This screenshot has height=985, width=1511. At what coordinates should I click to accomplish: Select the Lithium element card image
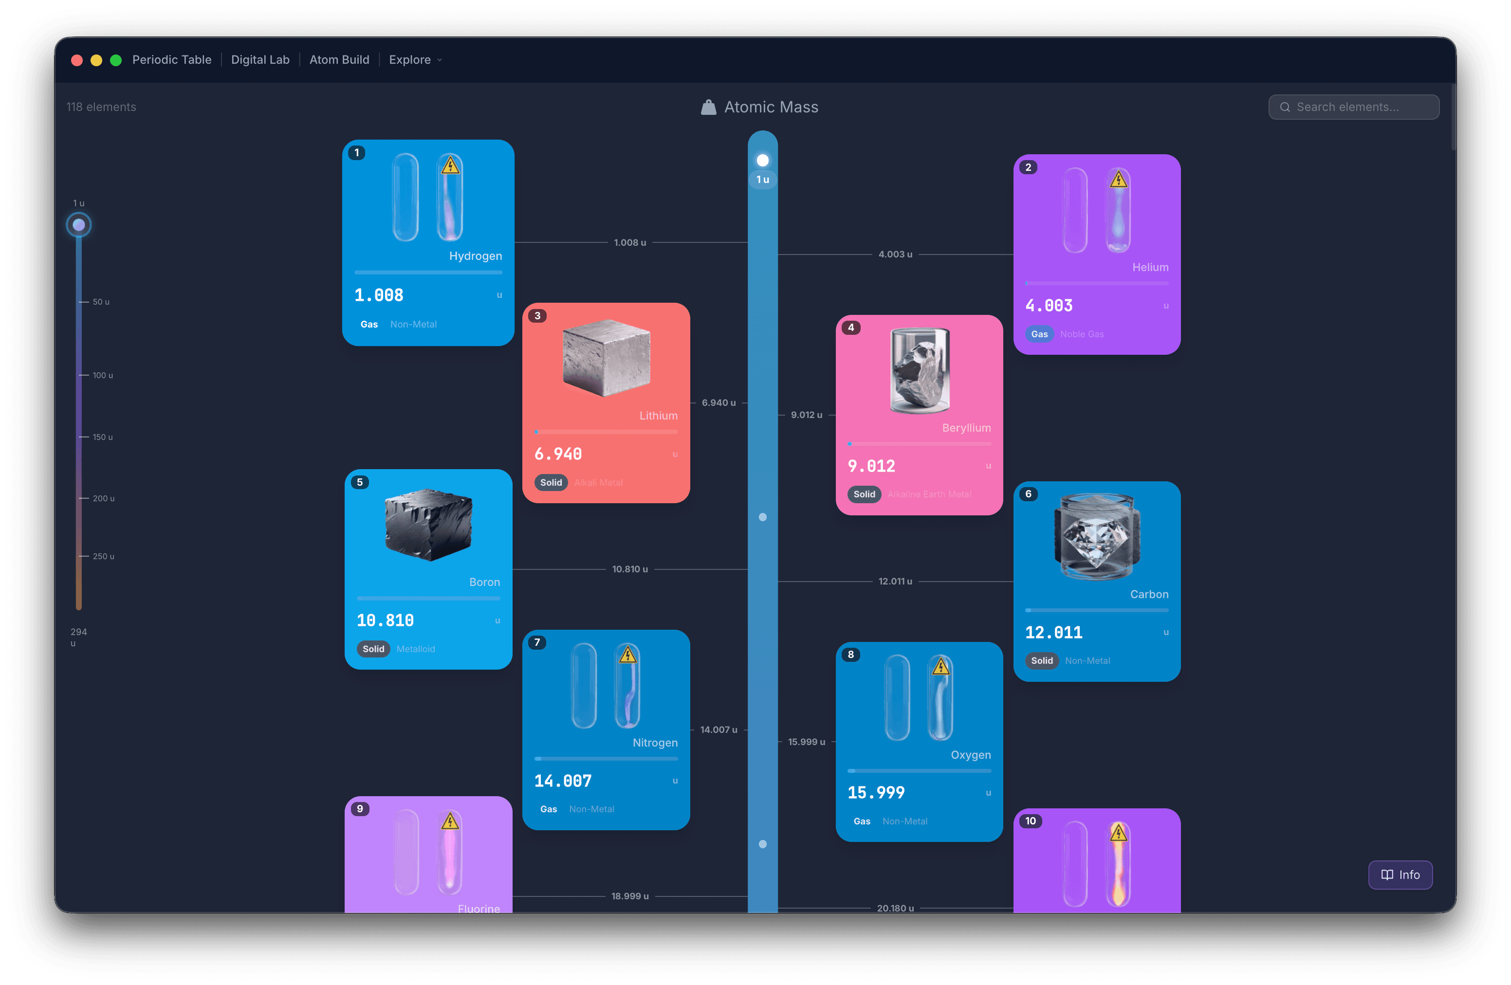(607, 357)
